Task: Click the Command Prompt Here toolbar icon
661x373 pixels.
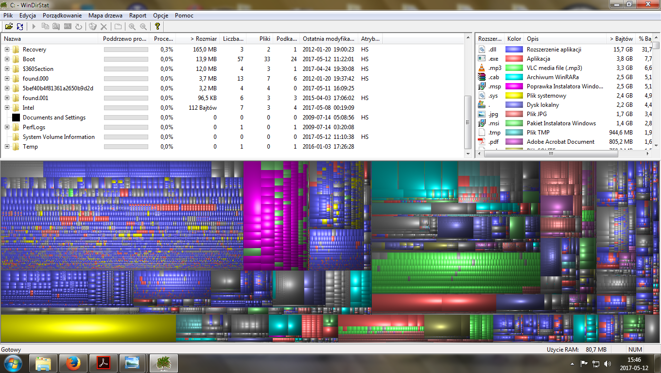Action: pyautogui.click(x=68, y=27)
